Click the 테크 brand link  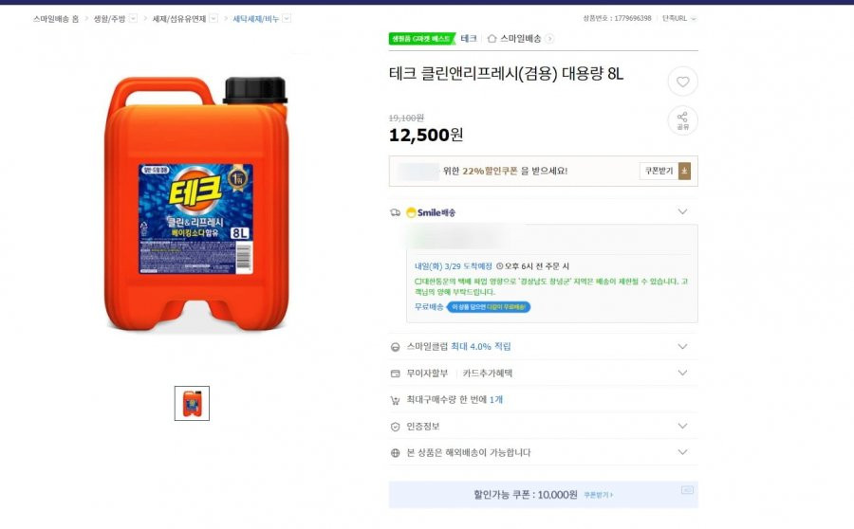tap(469, 38)
